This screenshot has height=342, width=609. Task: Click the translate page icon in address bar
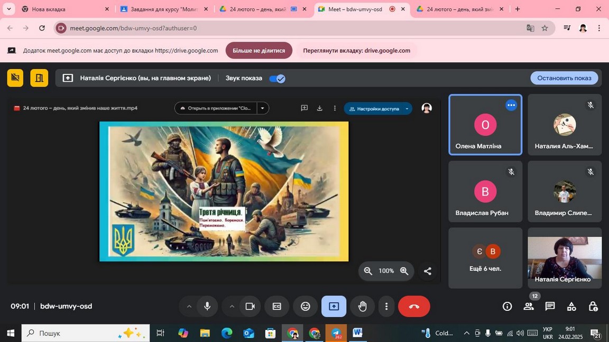(x=530, y=28)
